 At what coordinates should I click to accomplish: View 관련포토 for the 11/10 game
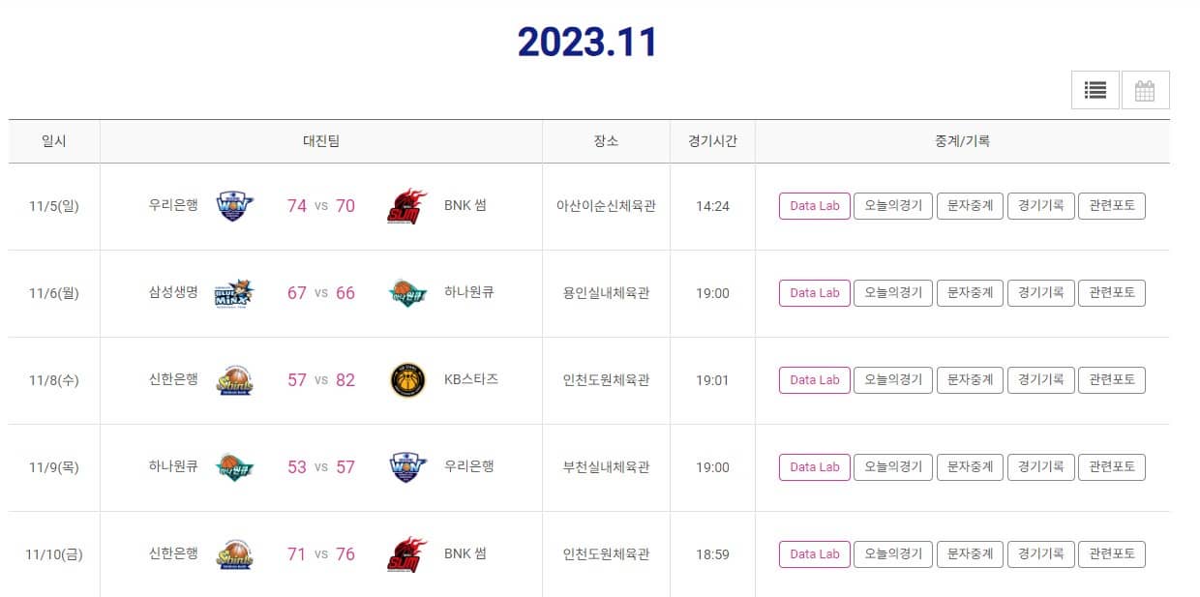click(x=1112, y=554)
